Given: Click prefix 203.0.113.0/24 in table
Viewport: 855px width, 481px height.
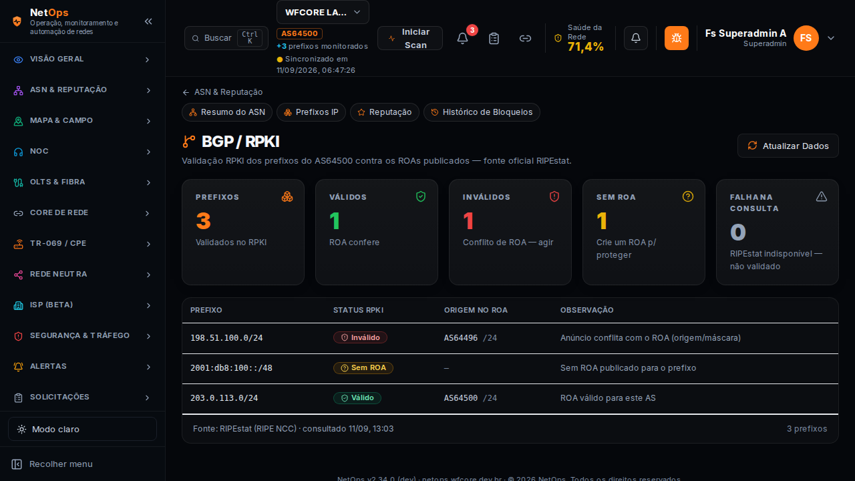Looking at the screenshot, I should click(x=224, y=398).
